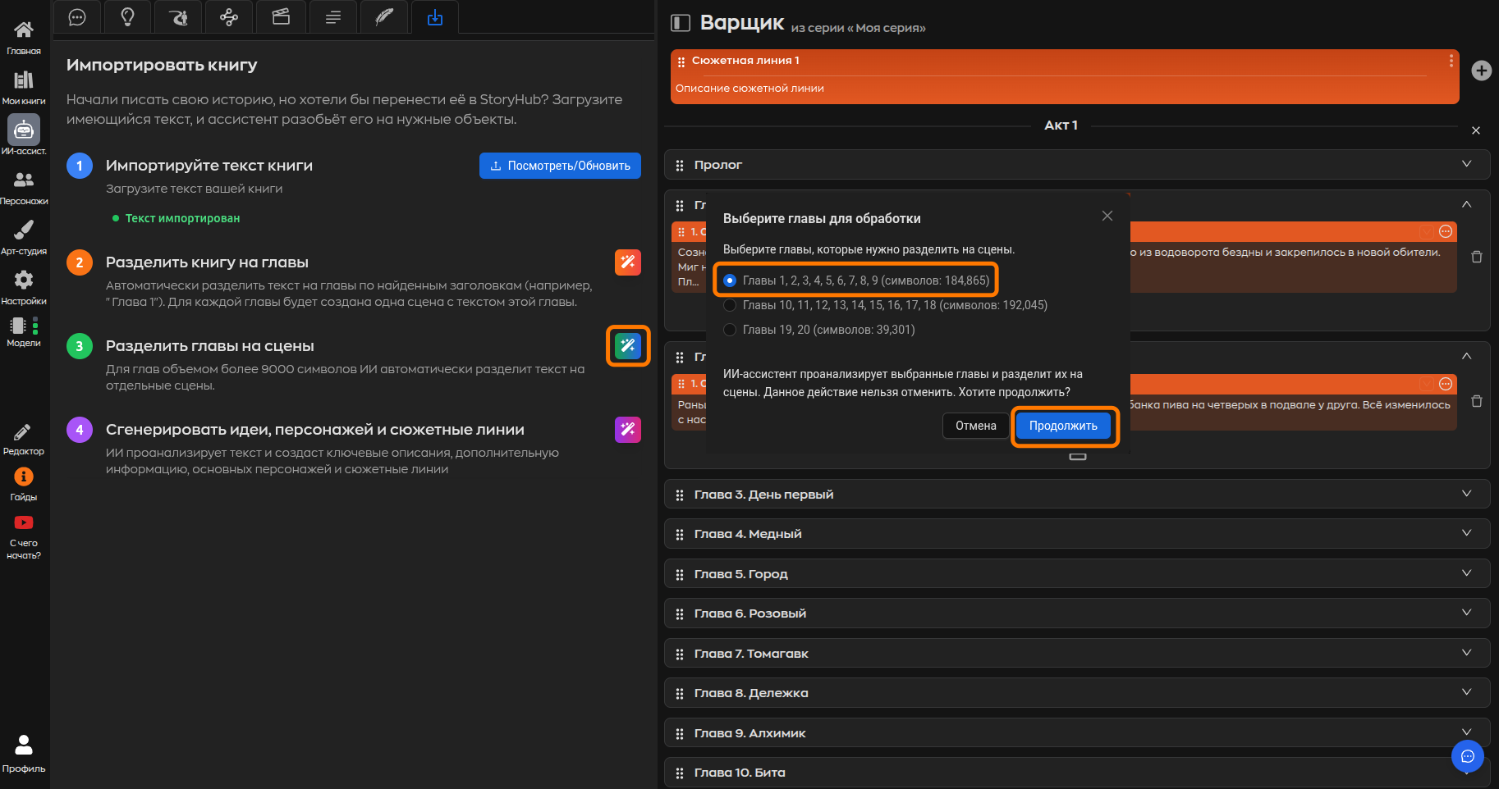The image size is (1499, 789).
Task: Expand Глава 6. Розовый chevron
Action: point(1466,613)
